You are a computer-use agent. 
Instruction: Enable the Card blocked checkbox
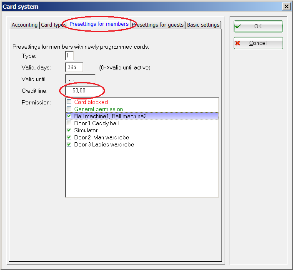[69, 102]
